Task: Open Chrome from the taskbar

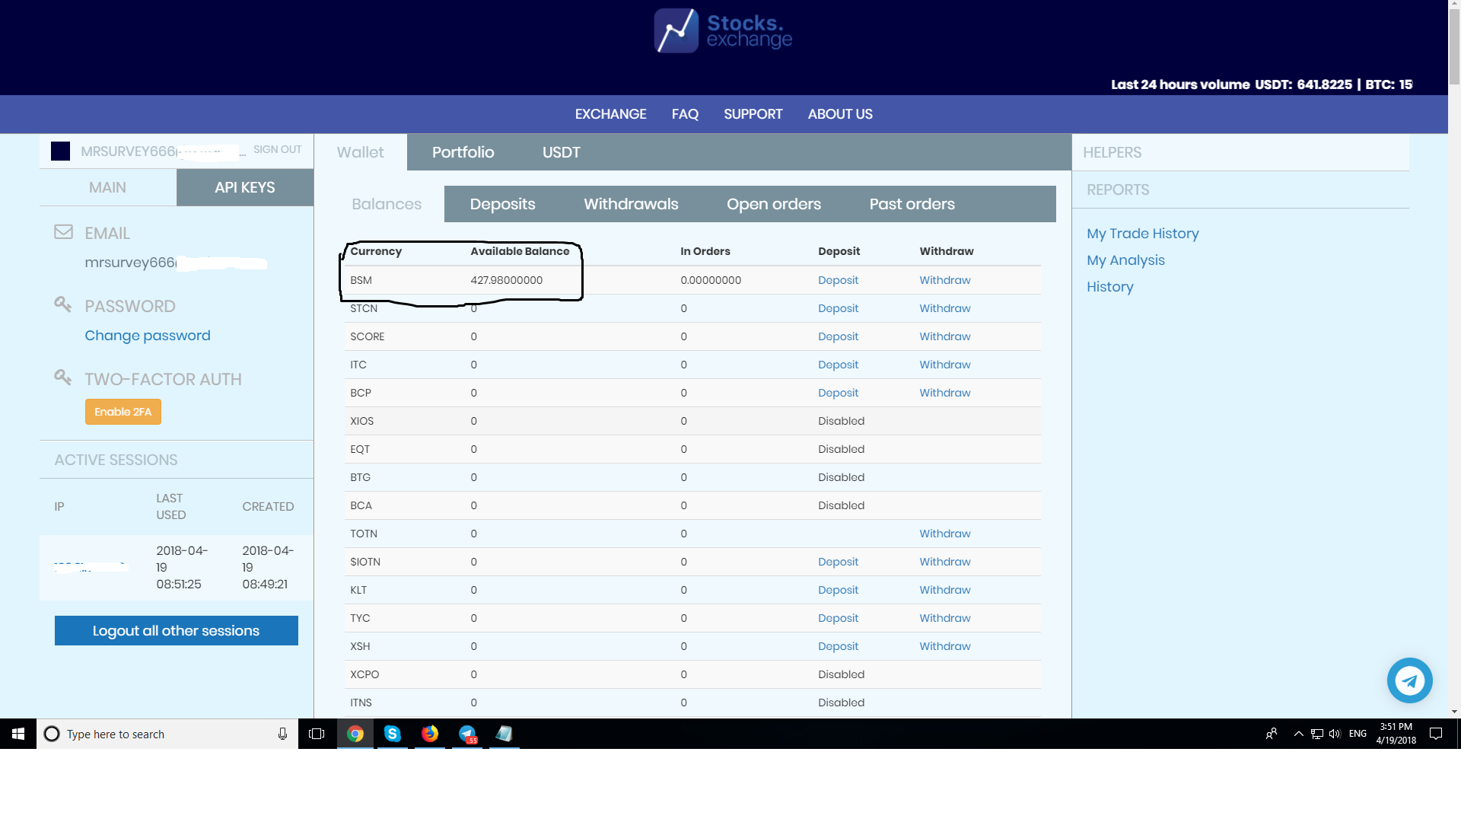Action: point(355,734)
